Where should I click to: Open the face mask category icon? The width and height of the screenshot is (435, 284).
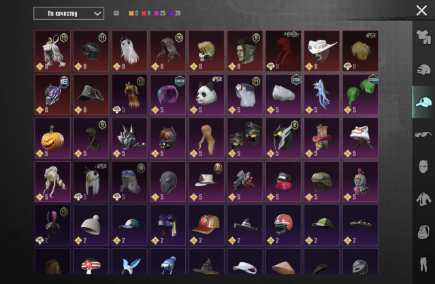pos(423,166)
